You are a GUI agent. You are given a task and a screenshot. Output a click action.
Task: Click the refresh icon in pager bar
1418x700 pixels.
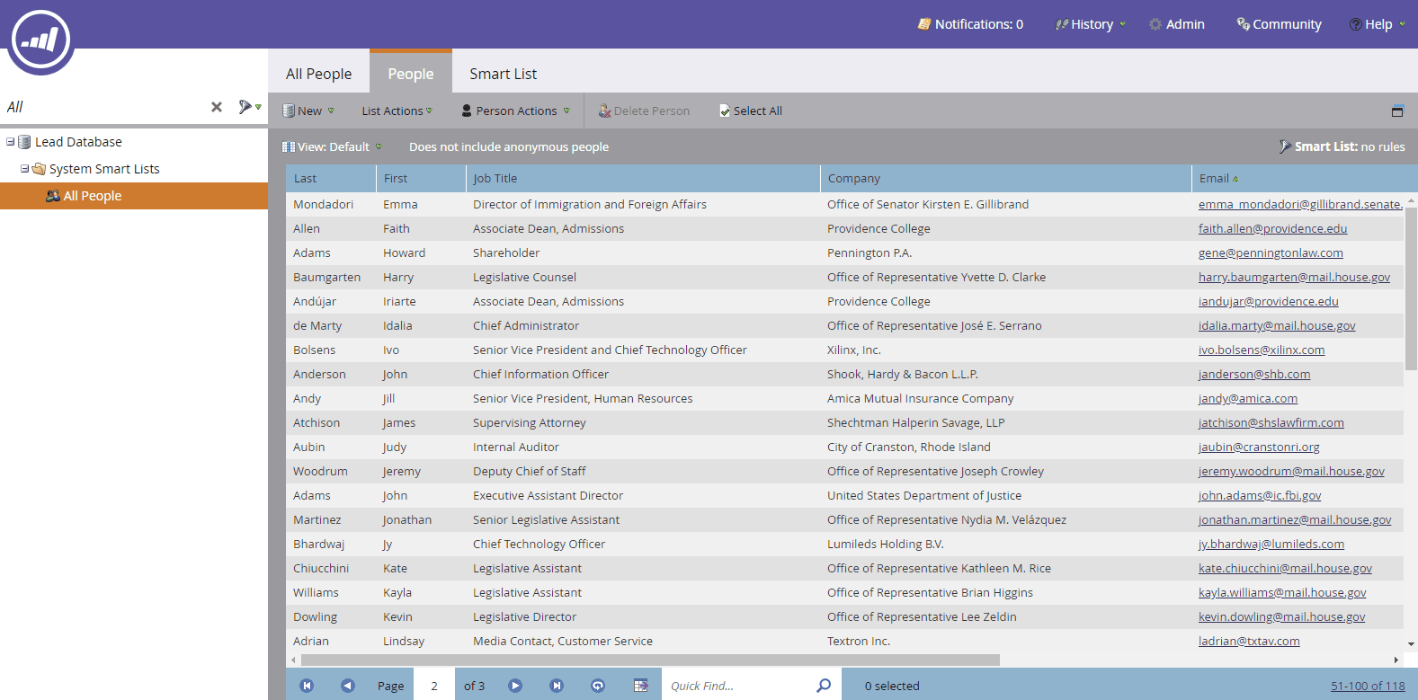tap(598, 686)
